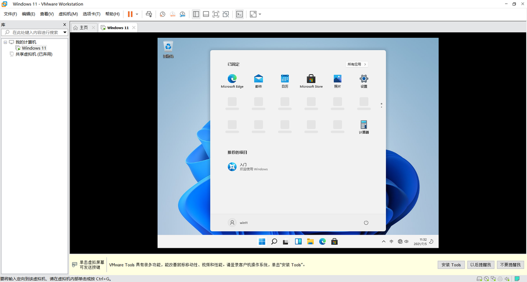Open the win11 user account menu

[x=238, y=222]
